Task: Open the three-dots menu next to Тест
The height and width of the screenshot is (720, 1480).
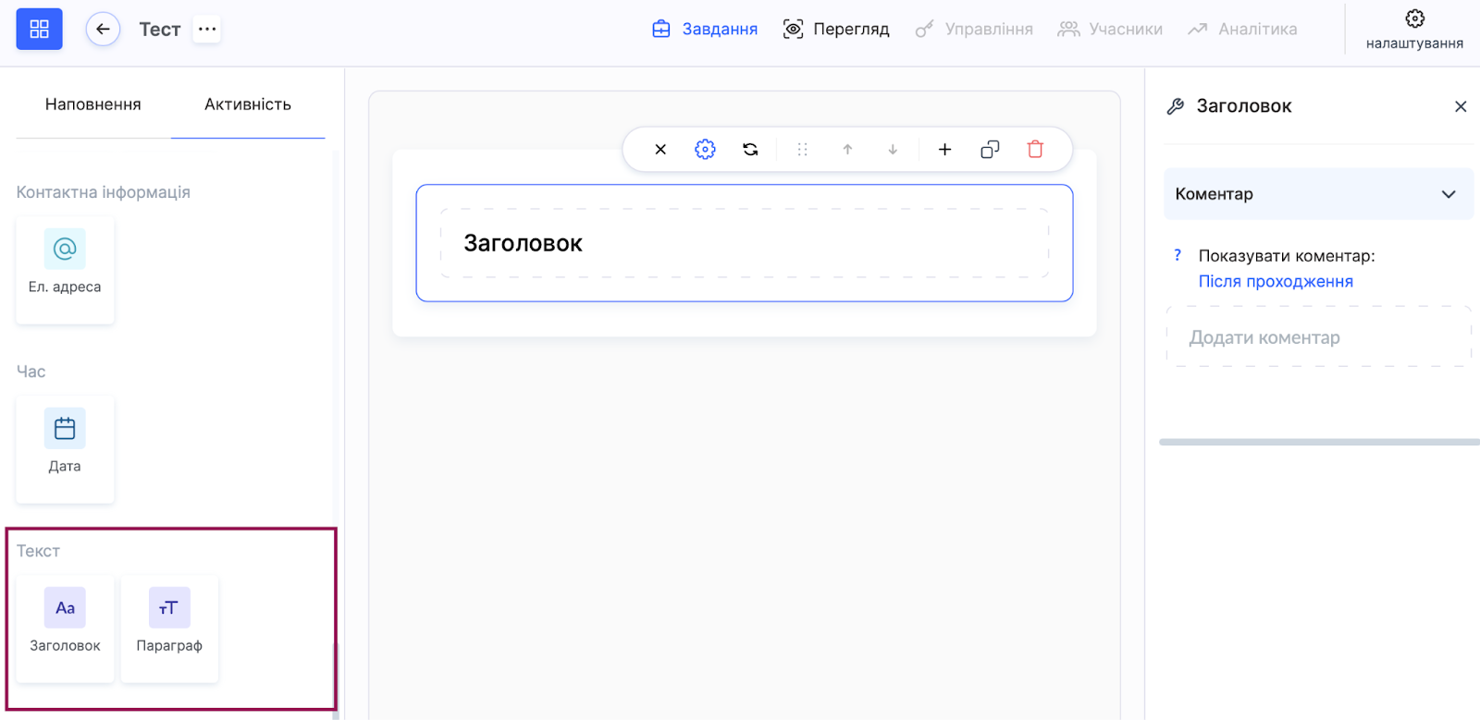Action: (207, 30)
